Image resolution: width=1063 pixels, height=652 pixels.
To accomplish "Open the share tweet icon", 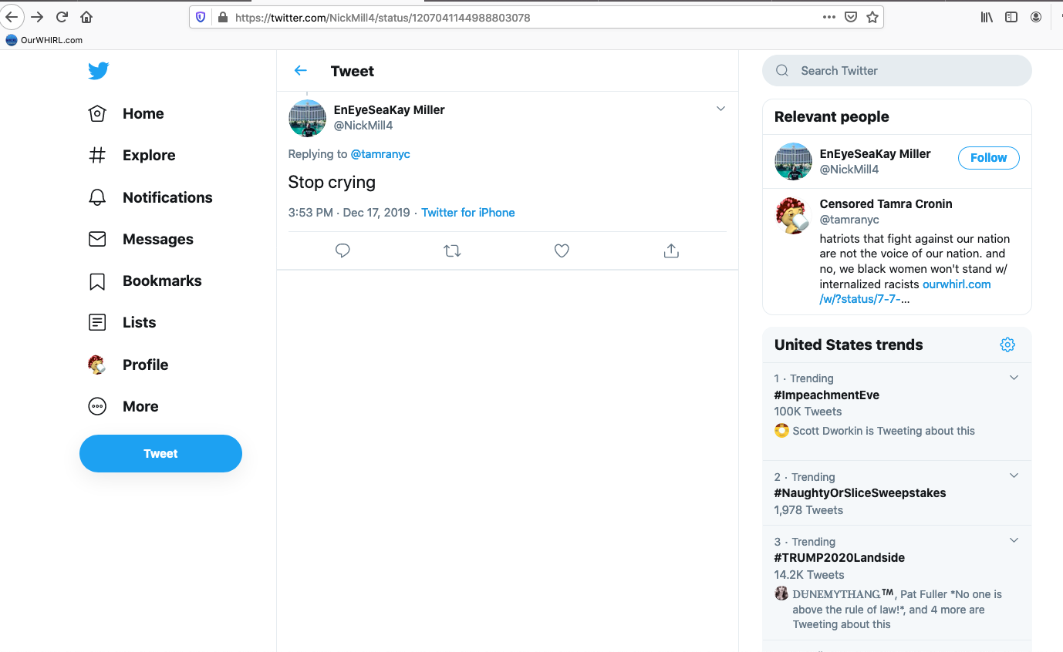I will [671, 250].
